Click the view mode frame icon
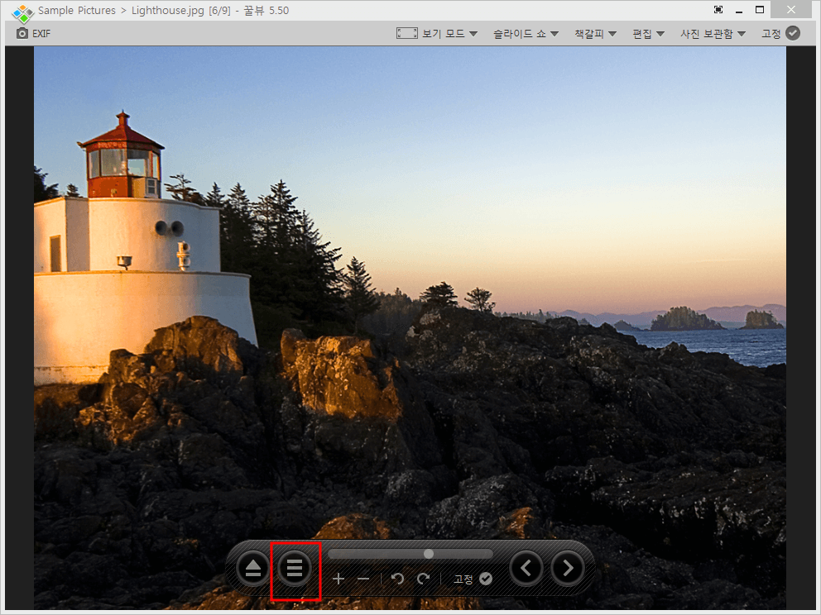Screen dimensions: 821x615 tap(407, 33)
